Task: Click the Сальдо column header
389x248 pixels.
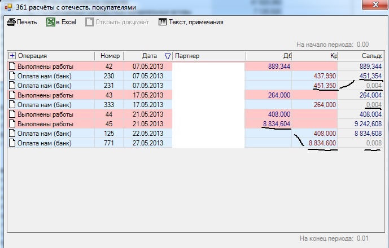Action: (372, 56)
